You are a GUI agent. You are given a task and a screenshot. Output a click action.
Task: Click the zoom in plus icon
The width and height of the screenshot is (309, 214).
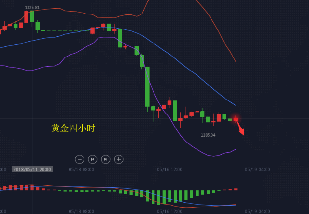coord(119,159)
